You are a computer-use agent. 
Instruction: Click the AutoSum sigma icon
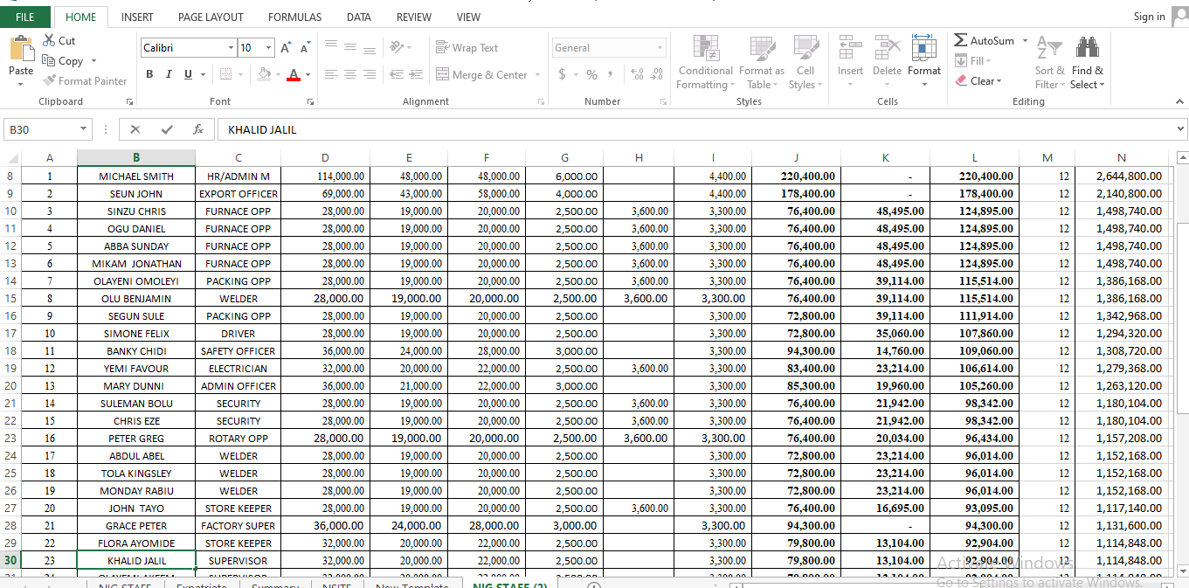coord(960,41)
